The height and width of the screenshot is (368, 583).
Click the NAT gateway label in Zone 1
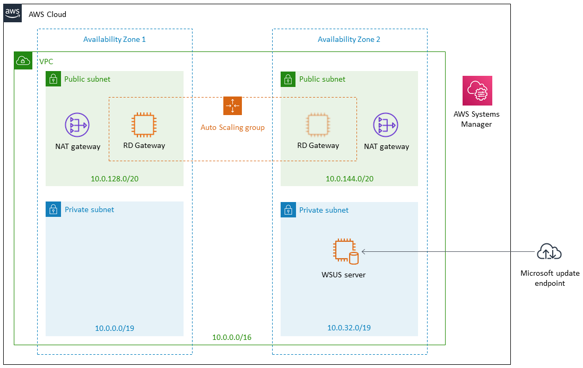coord(77,146)
